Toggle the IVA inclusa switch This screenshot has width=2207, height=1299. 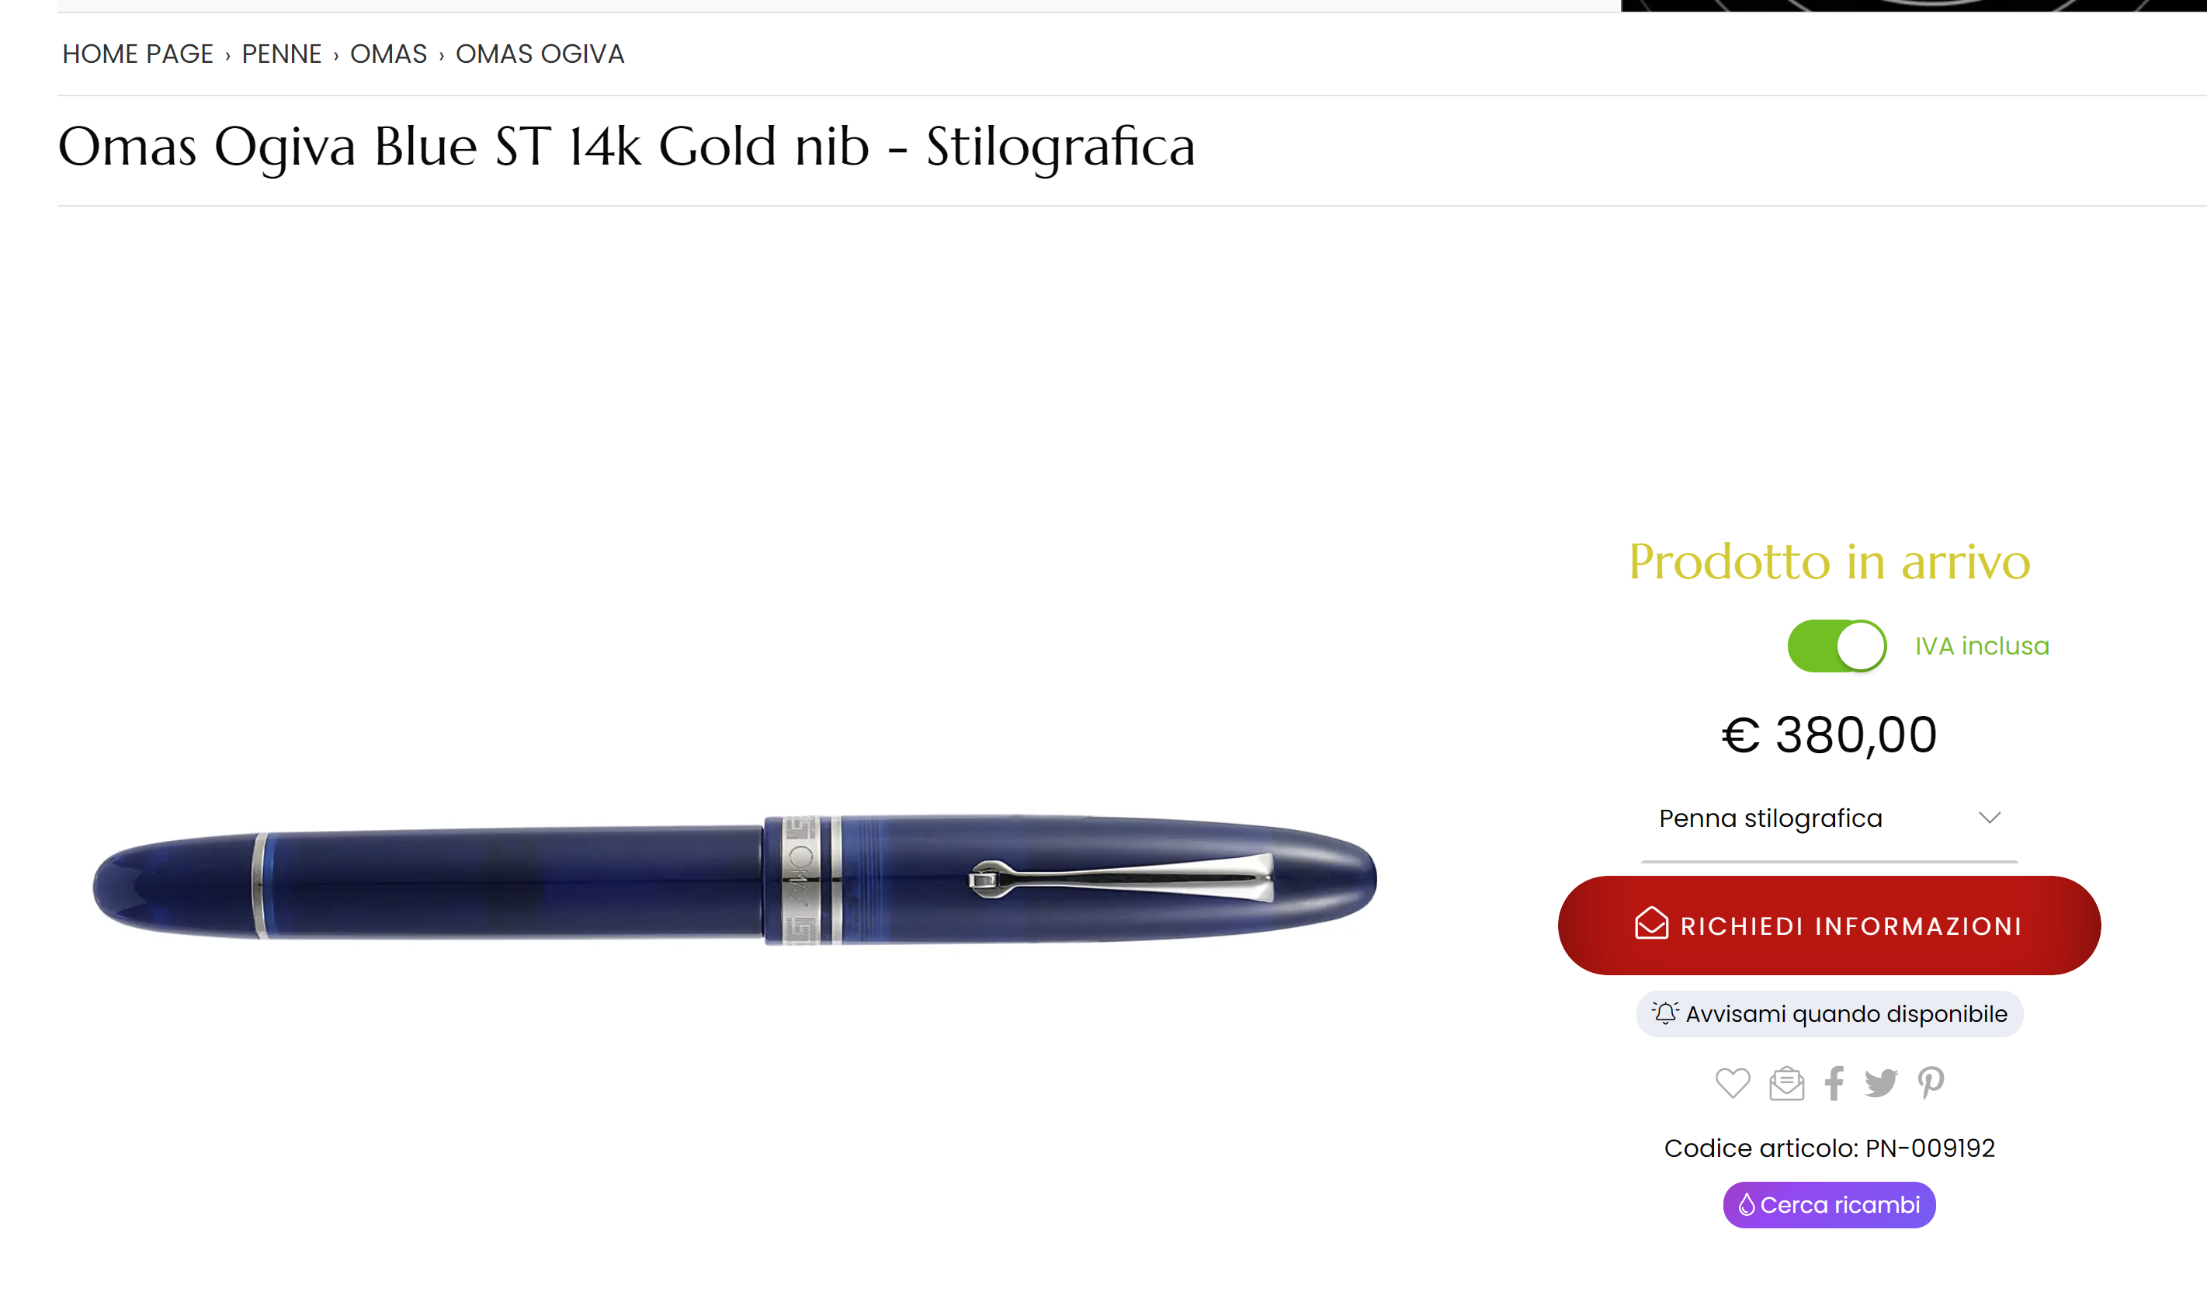click(x=1837, y=647)
